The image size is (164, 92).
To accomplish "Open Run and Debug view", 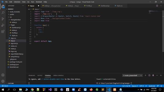I will tap(3, 25).
